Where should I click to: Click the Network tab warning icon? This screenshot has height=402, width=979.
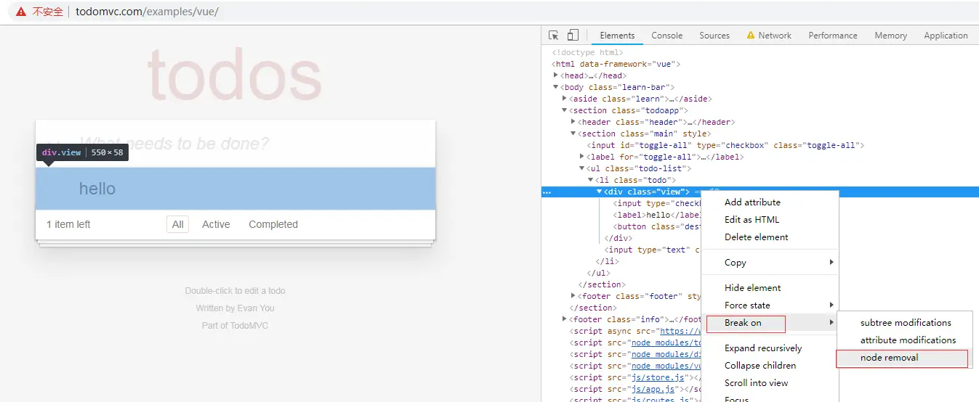coord(750,35)
